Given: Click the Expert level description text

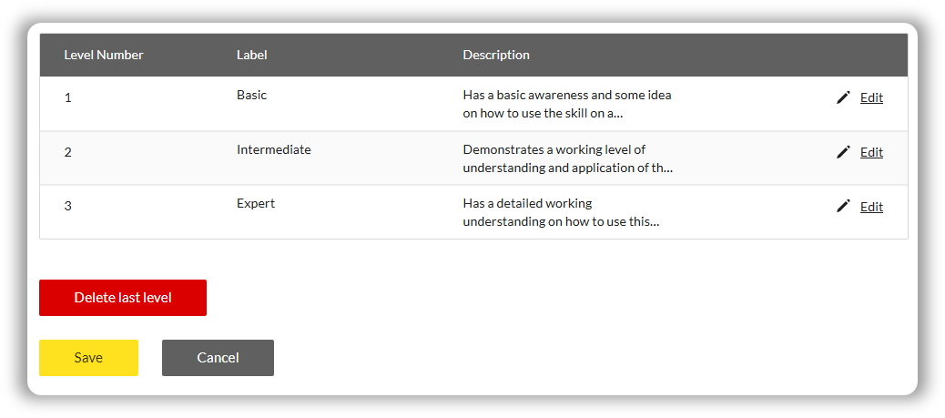Looking at the screenshot, I should [x=561, y=212].
